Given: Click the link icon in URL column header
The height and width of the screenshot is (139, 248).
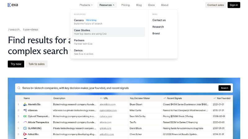Looking at the screenshot, I should [101, 98].
